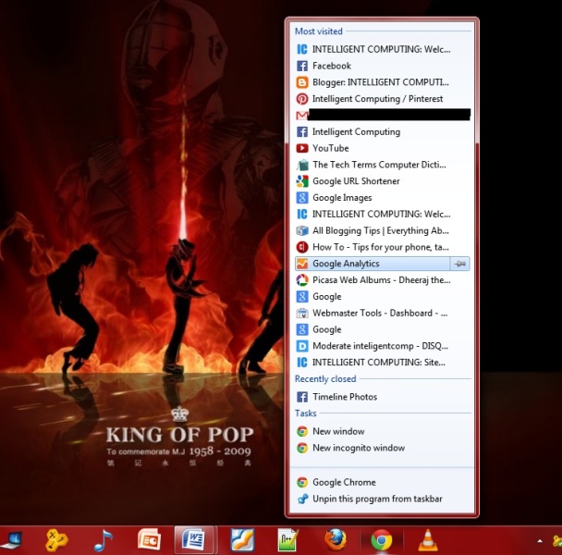Pin Google Analytics to the jump list

[459, 264]
